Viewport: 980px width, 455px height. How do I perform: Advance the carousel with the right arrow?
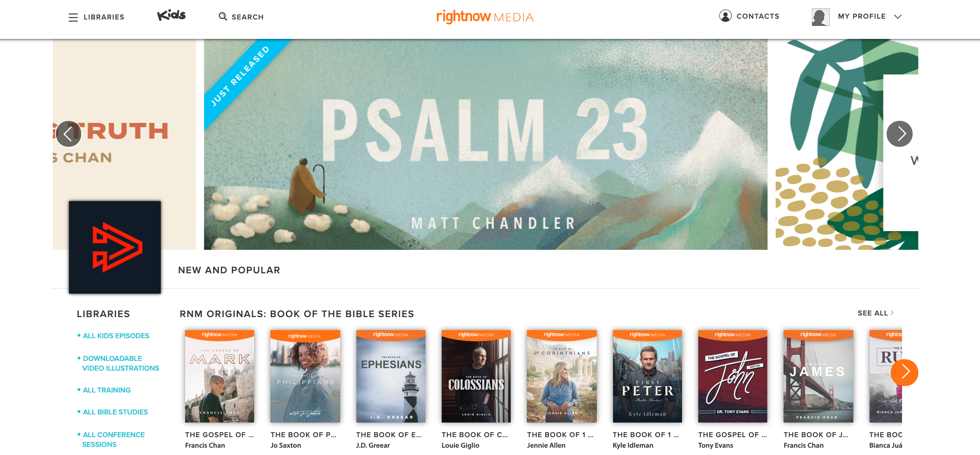coord(900,133)
